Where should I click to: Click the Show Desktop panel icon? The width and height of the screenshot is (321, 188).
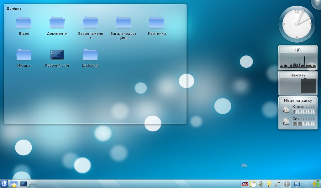(x=24, y=184)
